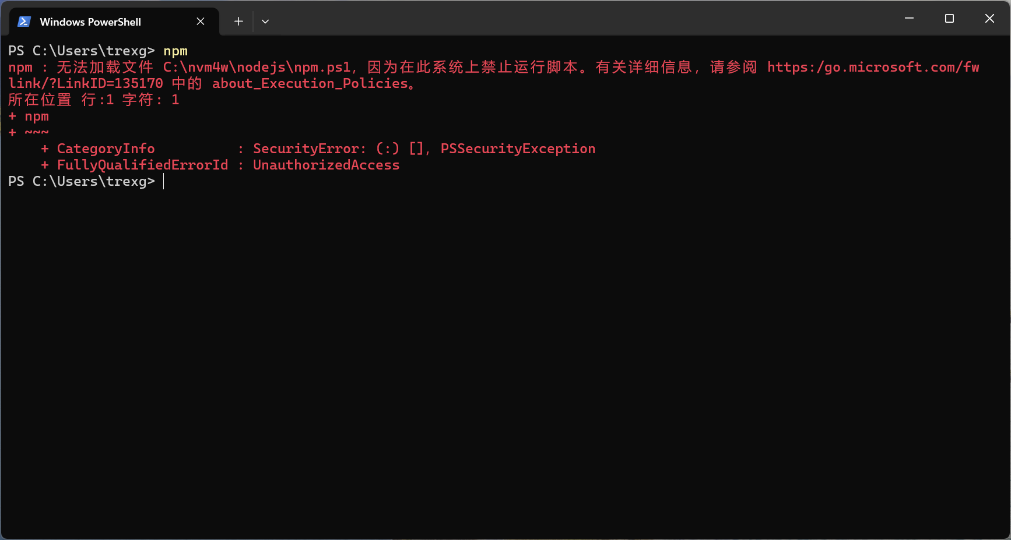Minimize the terminal window
This screenshot has width=1011, height=540.
908,19
